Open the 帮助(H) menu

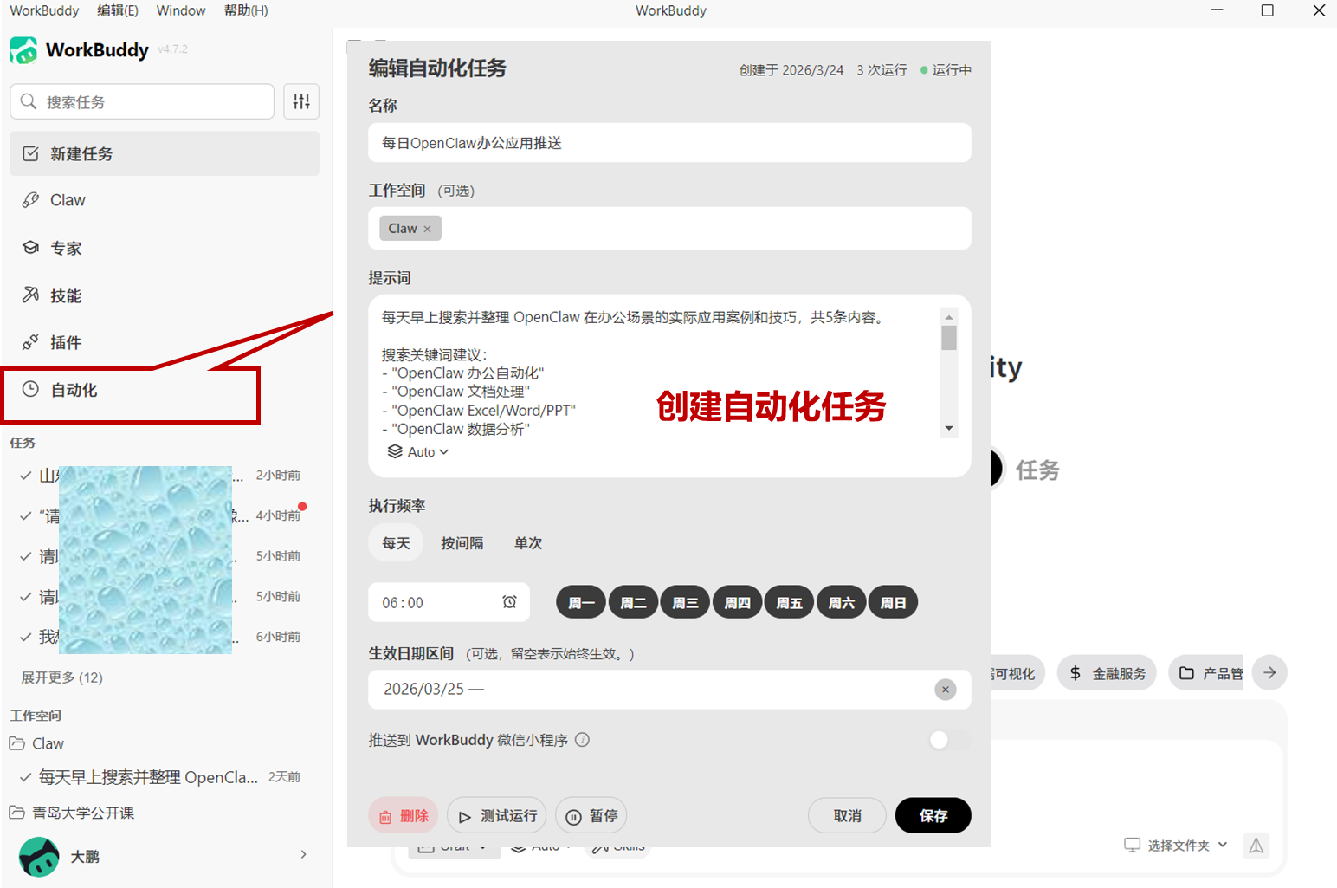point(246,10)
